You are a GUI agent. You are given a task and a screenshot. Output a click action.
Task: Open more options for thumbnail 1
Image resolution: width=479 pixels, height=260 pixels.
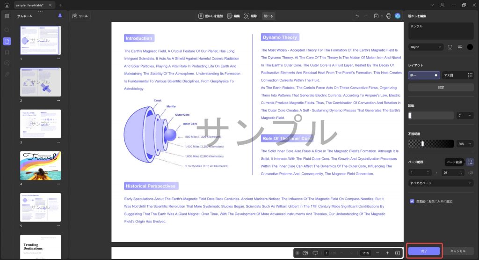[58, 59]
